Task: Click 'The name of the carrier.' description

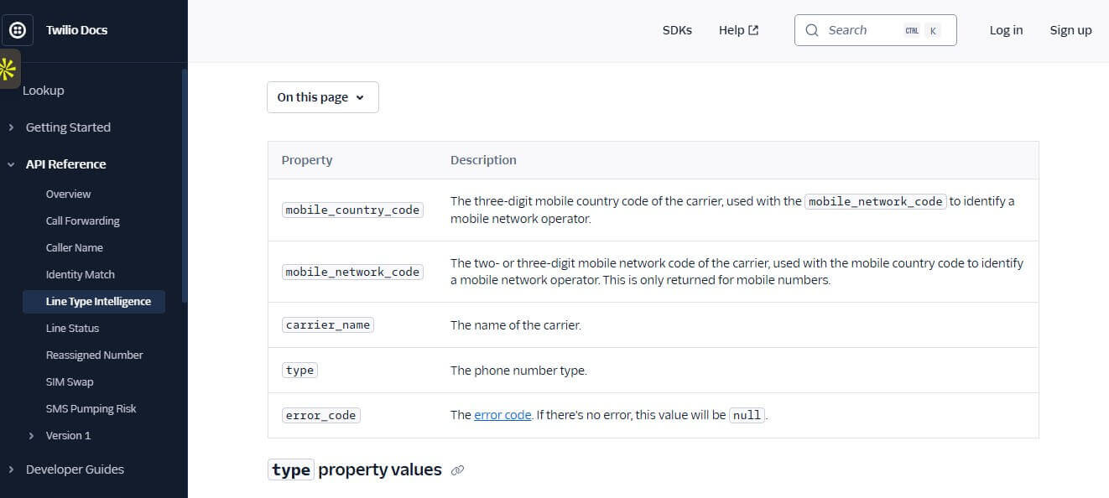Action: pos(516,325)
